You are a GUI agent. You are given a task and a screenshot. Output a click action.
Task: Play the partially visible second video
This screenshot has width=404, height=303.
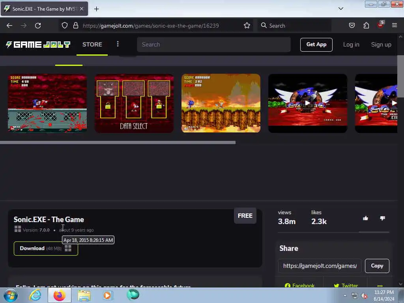tap(376, 103)
